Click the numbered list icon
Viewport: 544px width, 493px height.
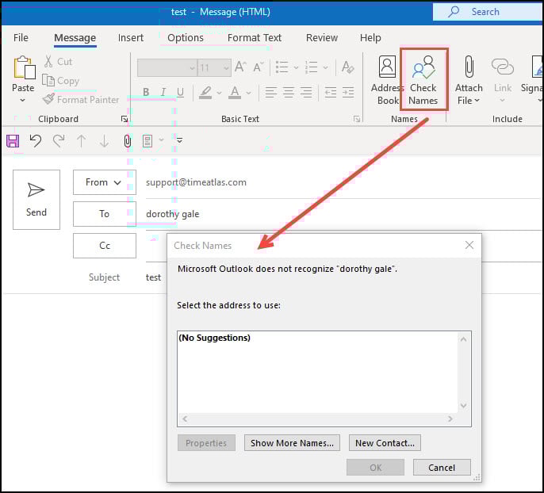click(x=311, y=67)
